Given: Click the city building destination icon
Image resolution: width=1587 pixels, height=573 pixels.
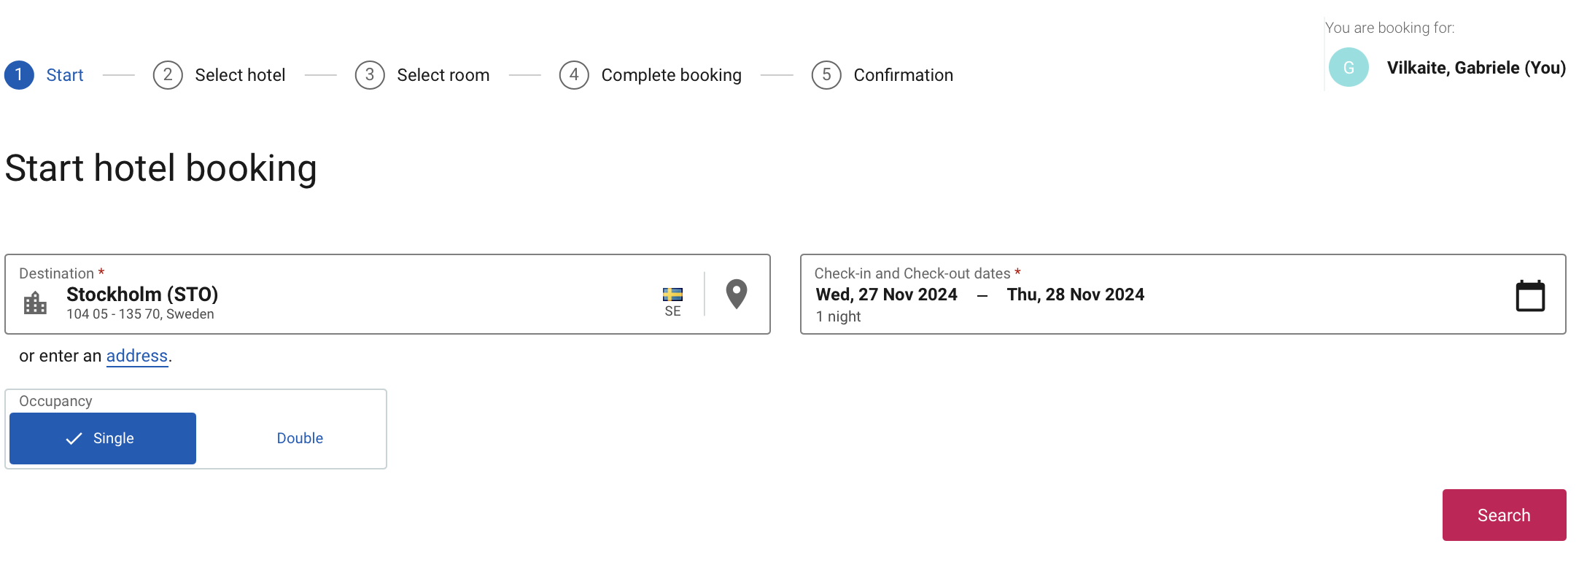Looking at the screenshot, I should click(35, 303).
